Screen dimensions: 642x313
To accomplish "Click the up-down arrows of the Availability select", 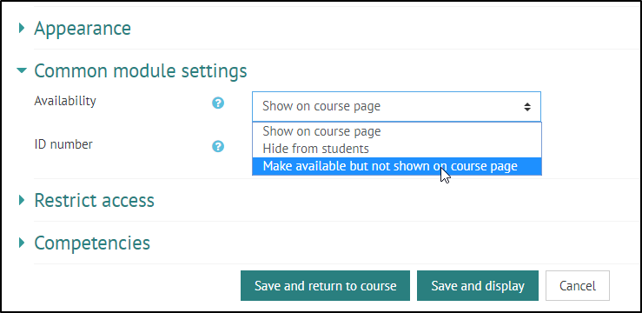I will (x=527, y=107).
